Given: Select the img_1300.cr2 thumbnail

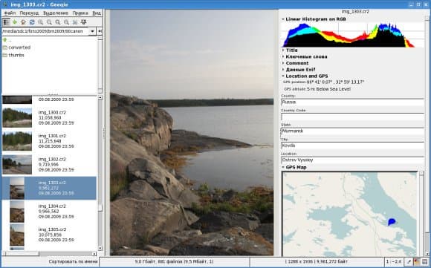Looking at the screenshot, I should [17, 117].
